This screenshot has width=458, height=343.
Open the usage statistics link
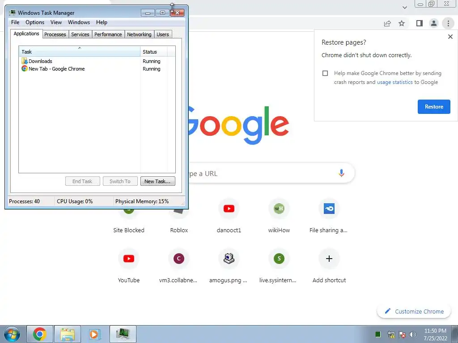click(x=394, y=82)
